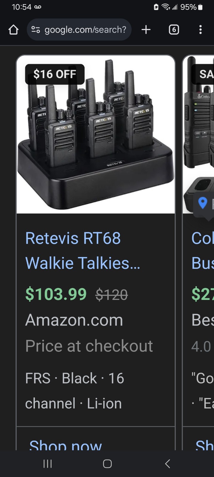The height and width of the screenshot is (477, 214).
Task: Open Chrome three-dot overflow menu
Action: coord(200,30)
